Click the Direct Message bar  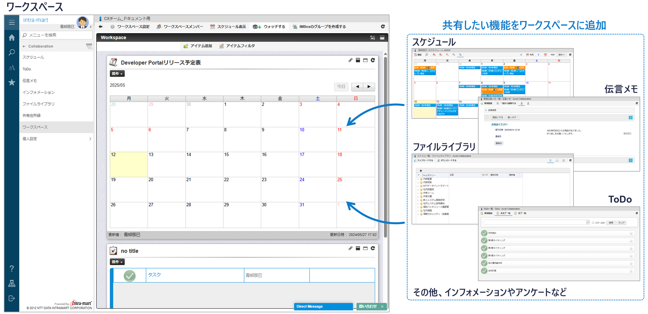(x=323, y=306)
